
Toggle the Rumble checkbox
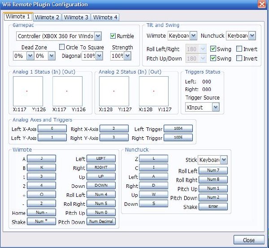tap(113, 36)
